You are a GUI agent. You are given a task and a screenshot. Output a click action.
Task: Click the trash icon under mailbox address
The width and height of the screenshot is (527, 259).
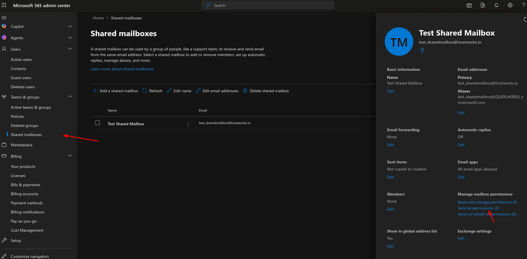point(422,50)
